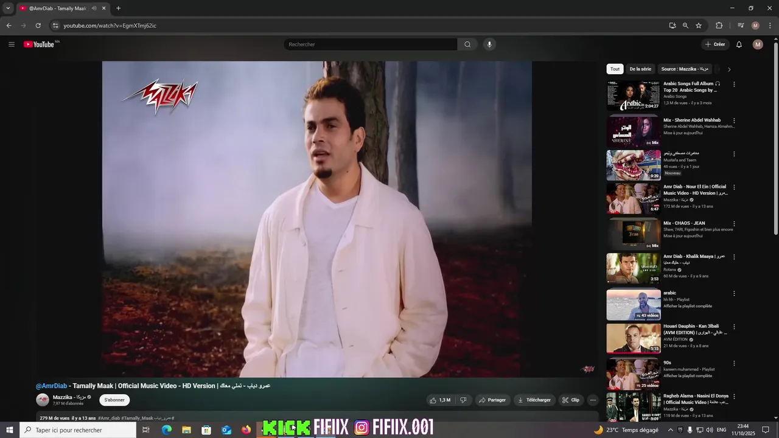Click the Partager share button

click(x=492, y=400)
